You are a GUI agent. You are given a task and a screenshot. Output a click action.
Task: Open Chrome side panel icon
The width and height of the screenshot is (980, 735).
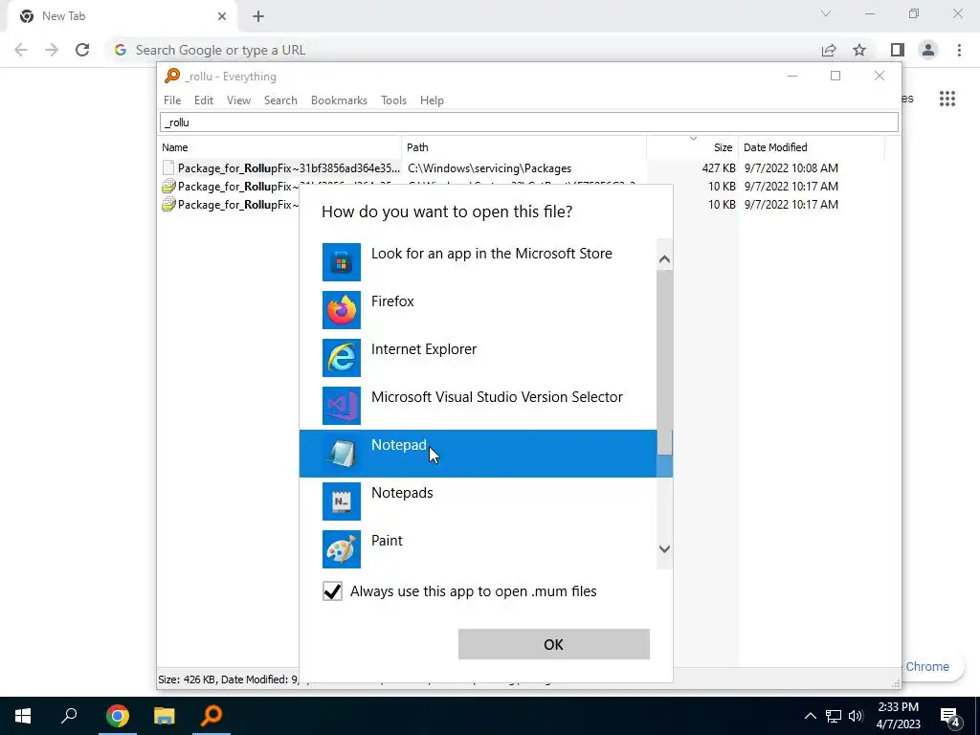click(898, 50)
